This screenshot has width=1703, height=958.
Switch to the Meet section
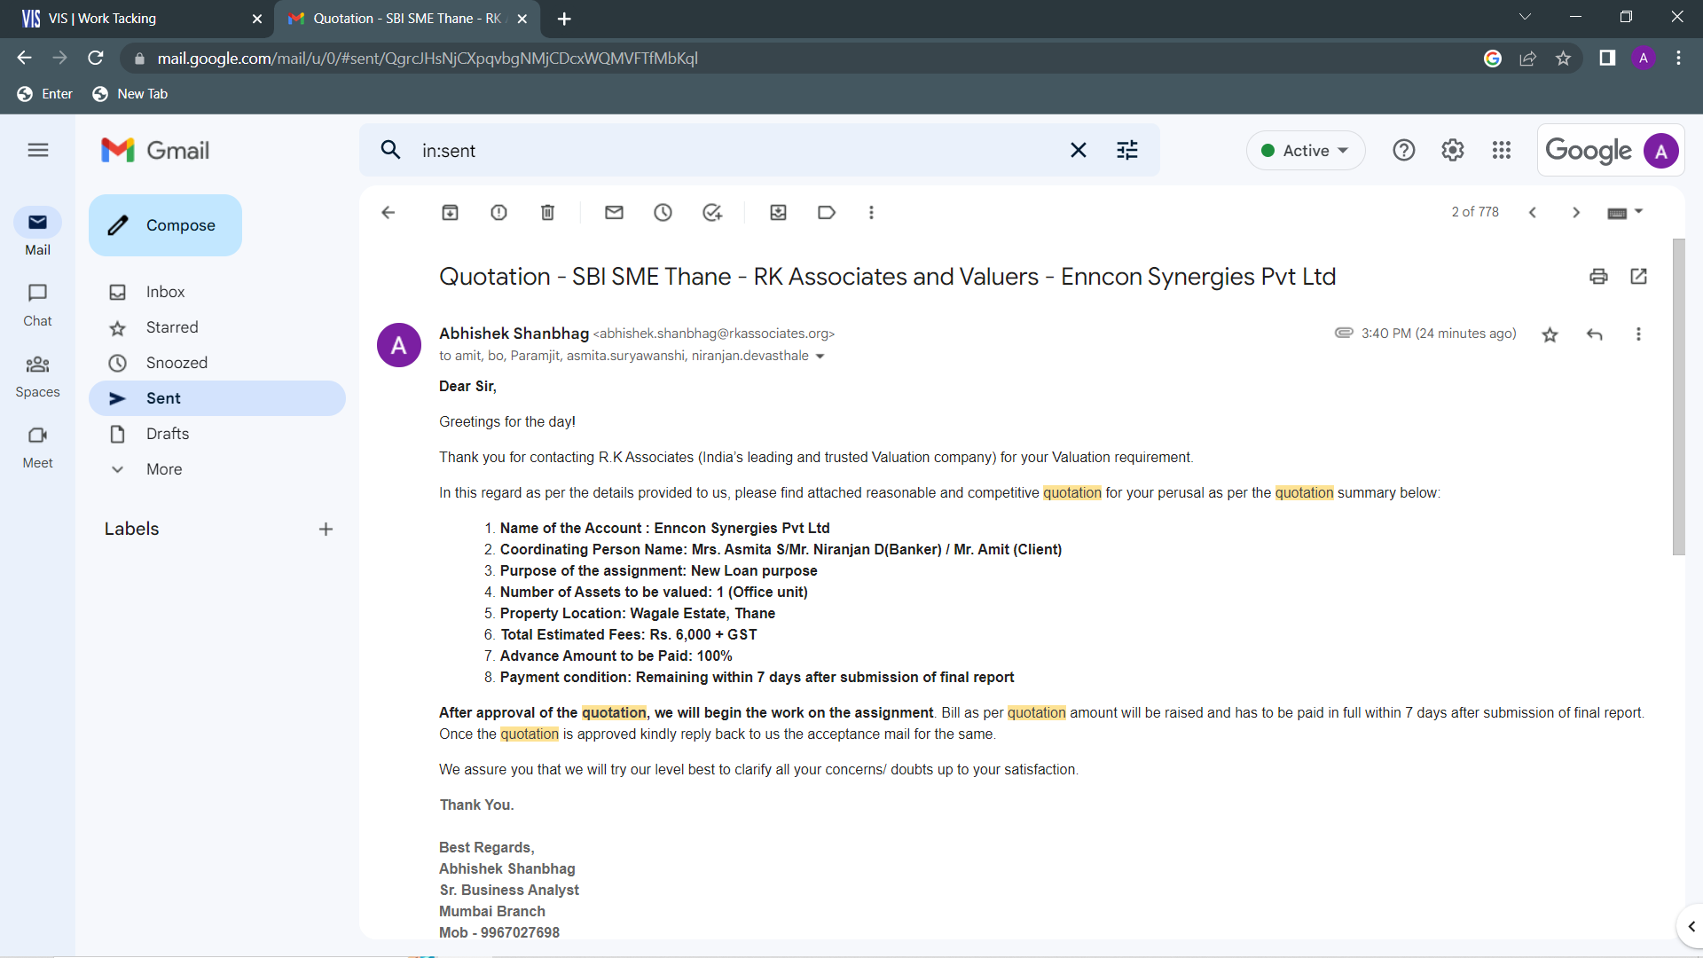click(37, 446)
